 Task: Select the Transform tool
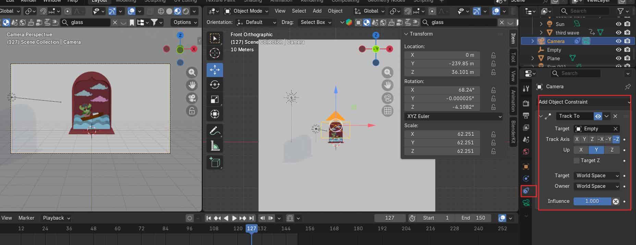pos(215,114)
